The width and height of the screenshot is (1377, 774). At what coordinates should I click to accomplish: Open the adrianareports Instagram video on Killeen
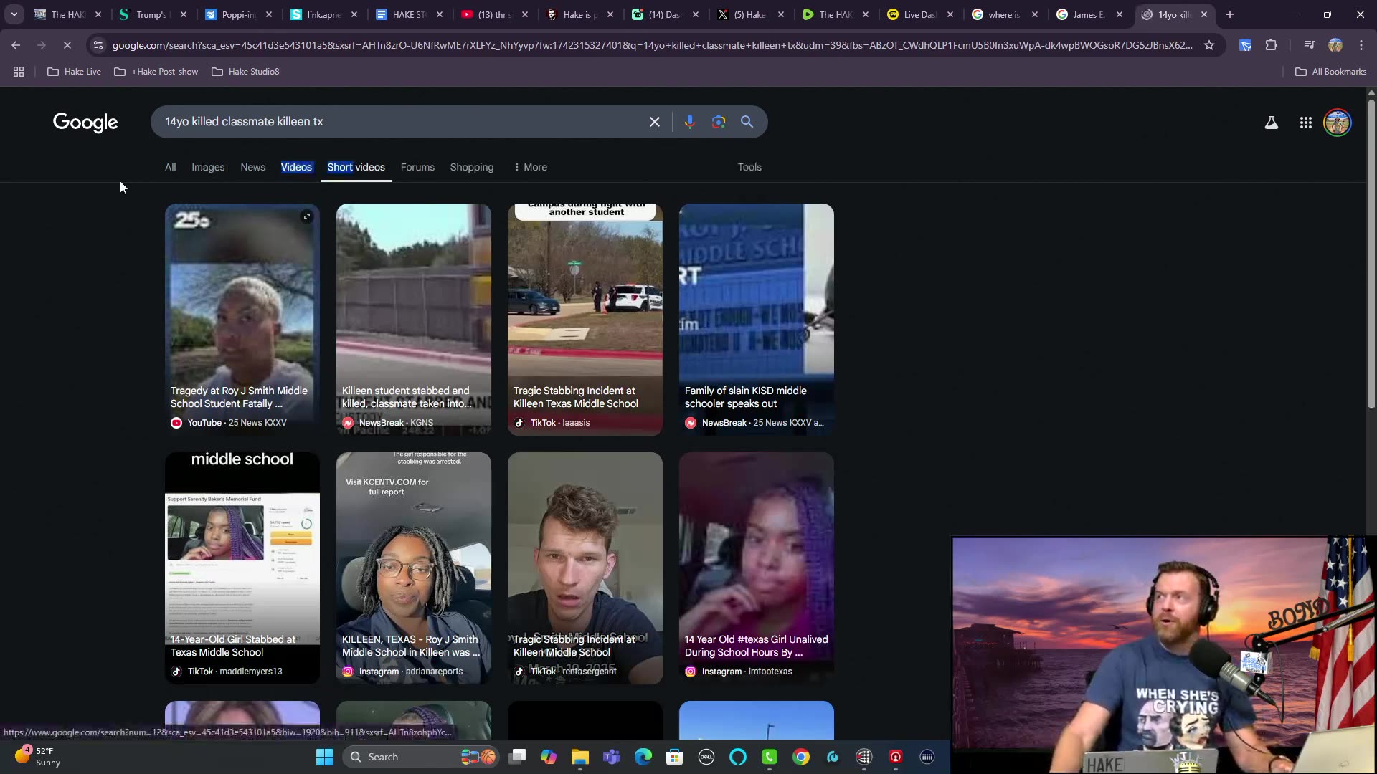(414, 568)
